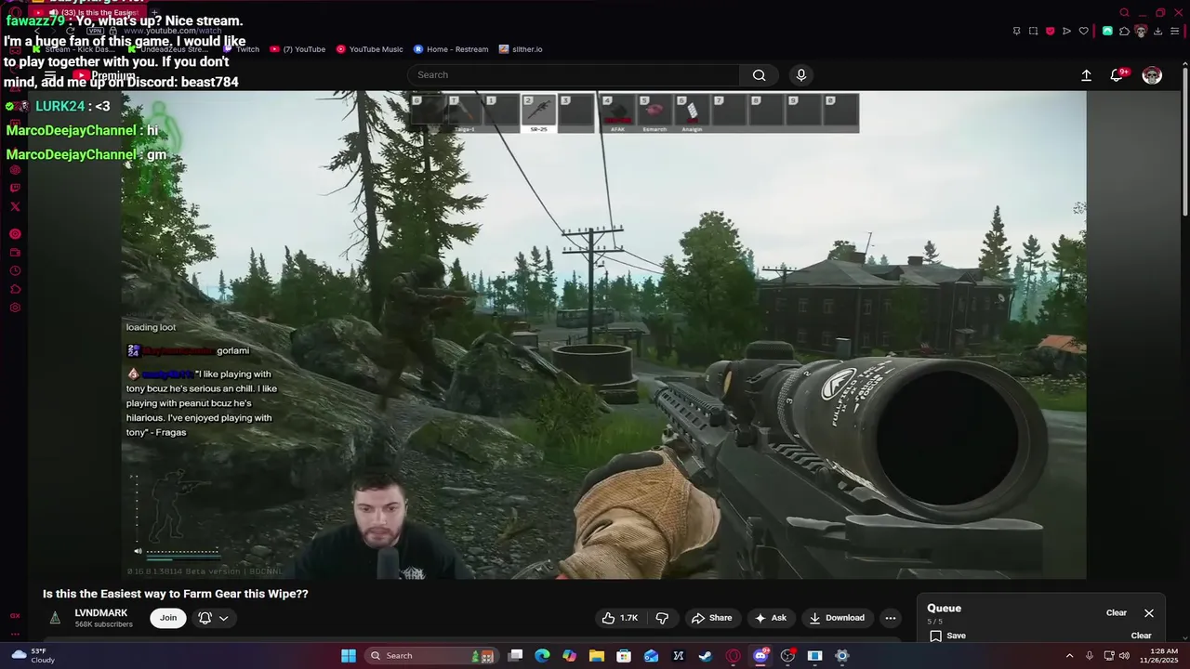Click the Ask button
Image resolution: width=1190 pixels, height=669 pixels.
click(x=770, y=618)
